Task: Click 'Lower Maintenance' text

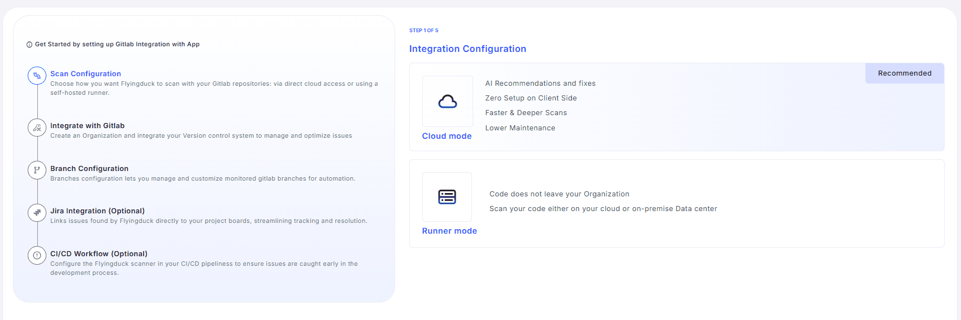Action: click(520, 128)
